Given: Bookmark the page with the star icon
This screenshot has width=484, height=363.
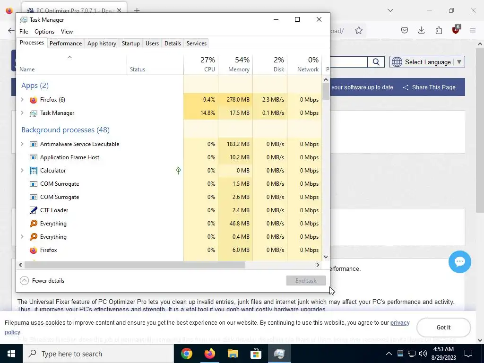Looking at the screenshot, I should coord(358,30).
